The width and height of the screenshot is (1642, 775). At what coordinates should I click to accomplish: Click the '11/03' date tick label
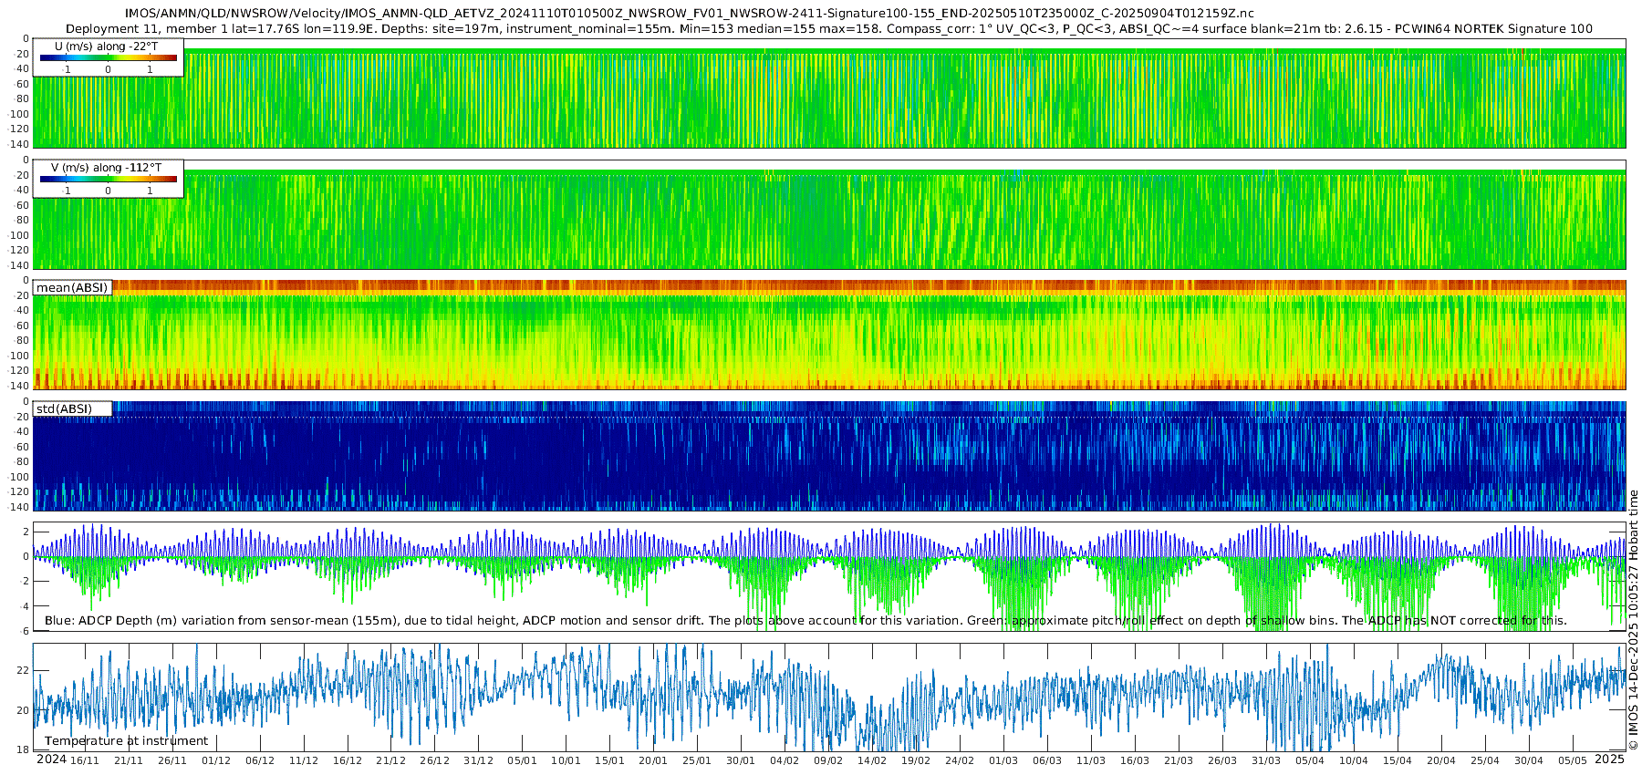click(x=1091, y=760)
